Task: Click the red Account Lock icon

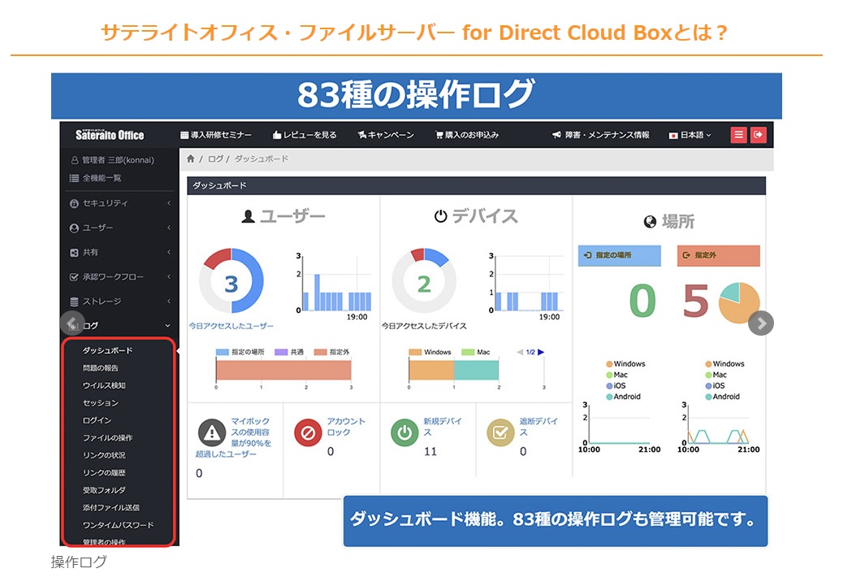Action: click(309, 432)
